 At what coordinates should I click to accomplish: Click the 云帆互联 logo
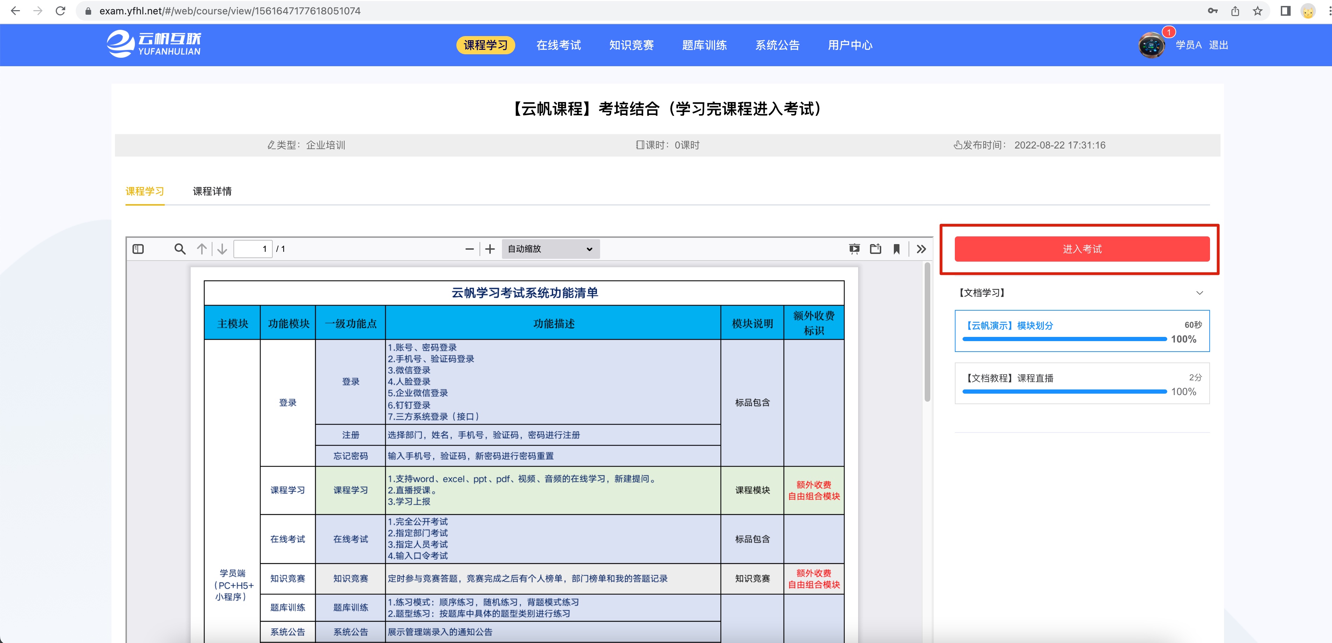pos(154,44)
